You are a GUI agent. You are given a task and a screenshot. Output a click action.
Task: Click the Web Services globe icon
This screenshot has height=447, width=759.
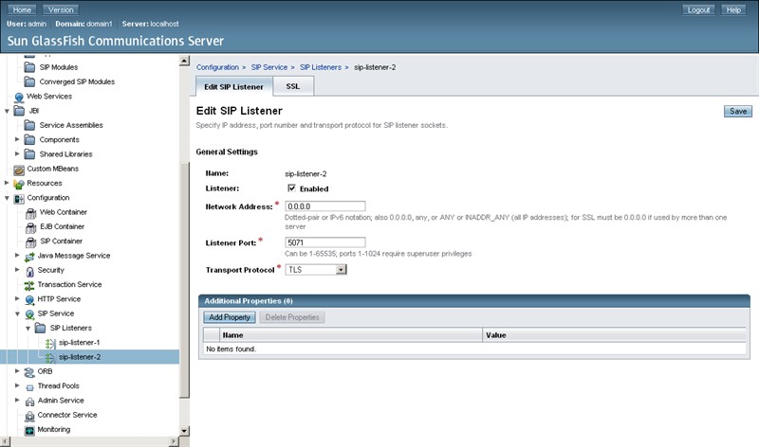[18, 97]
